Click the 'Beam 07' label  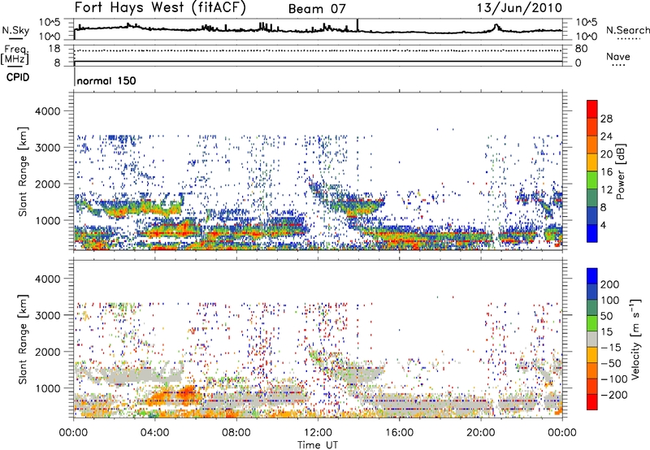(317, 9)
